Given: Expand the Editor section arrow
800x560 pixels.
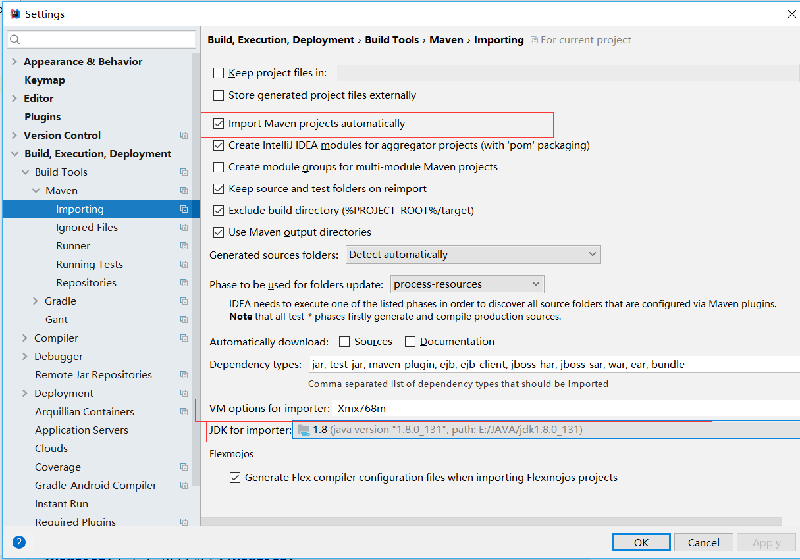Looking at the screenshot, I should point(14,98).
